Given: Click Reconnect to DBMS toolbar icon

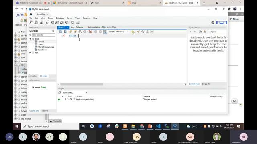Looking at the screenshot, I should [78, 23].
